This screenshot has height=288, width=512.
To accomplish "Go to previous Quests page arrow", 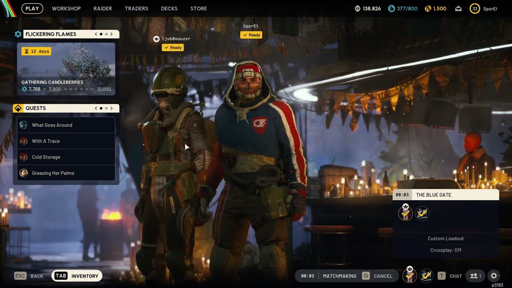I will (x=96, y=108).
